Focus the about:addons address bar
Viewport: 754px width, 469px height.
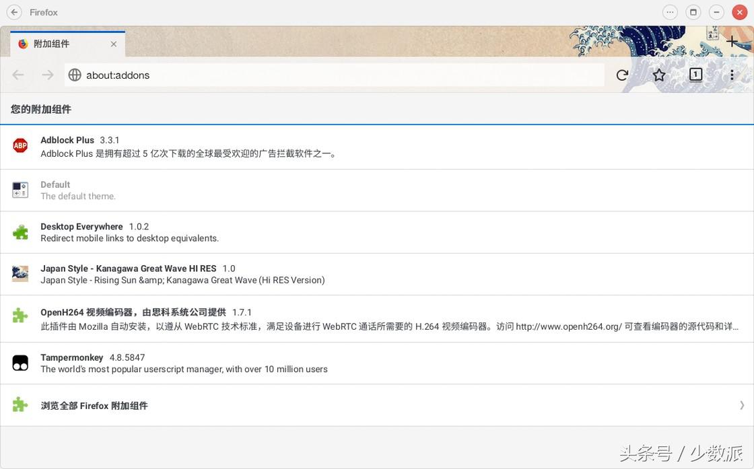tap(334, 75)
